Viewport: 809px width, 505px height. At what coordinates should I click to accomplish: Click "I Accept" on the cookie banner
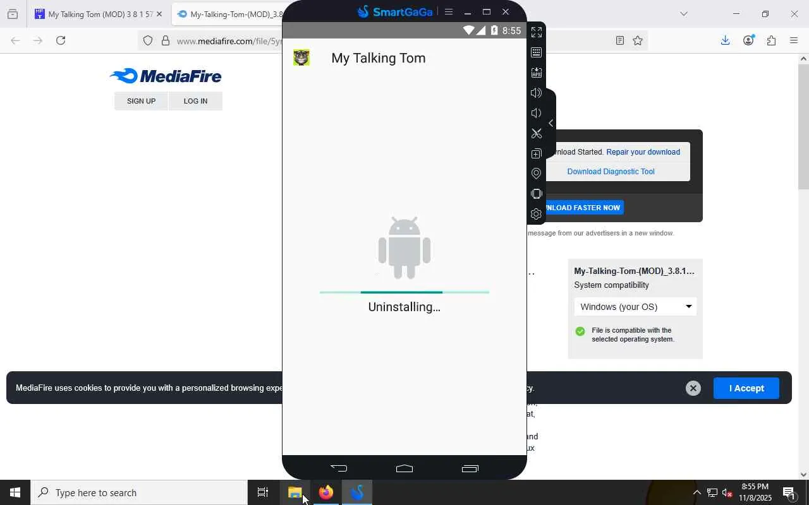tap(746, 388)
